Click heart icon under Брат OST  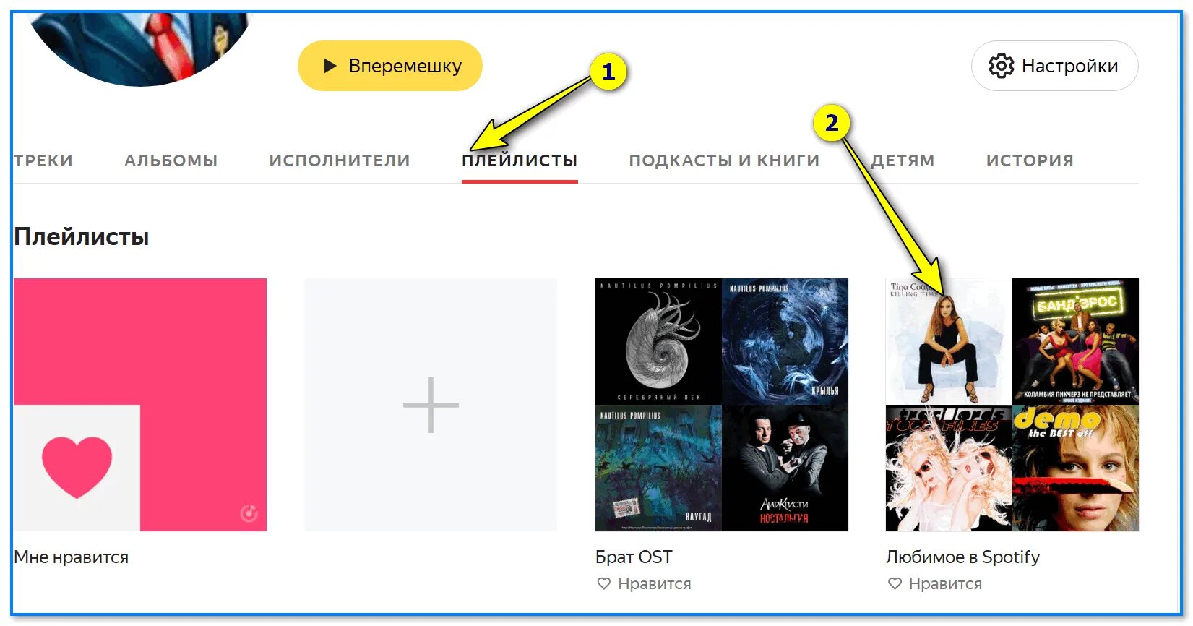click(x=604, y=583)
